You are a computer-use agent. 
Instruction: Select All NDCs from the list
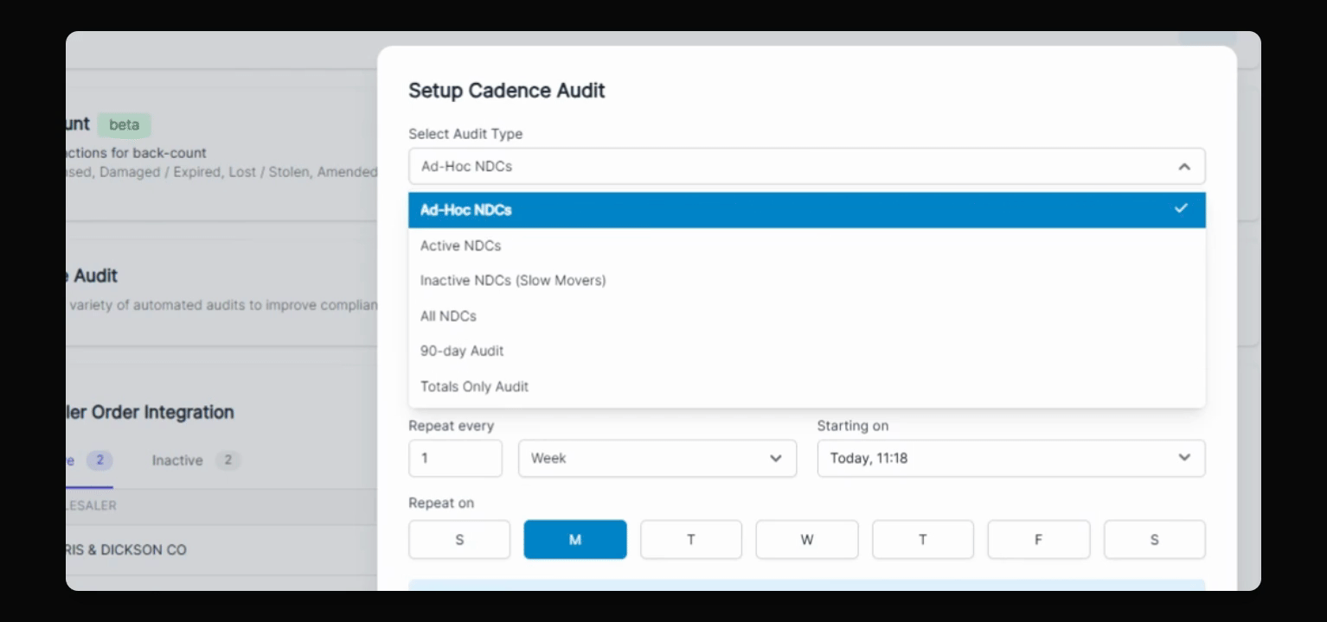(x=806, y=316)
